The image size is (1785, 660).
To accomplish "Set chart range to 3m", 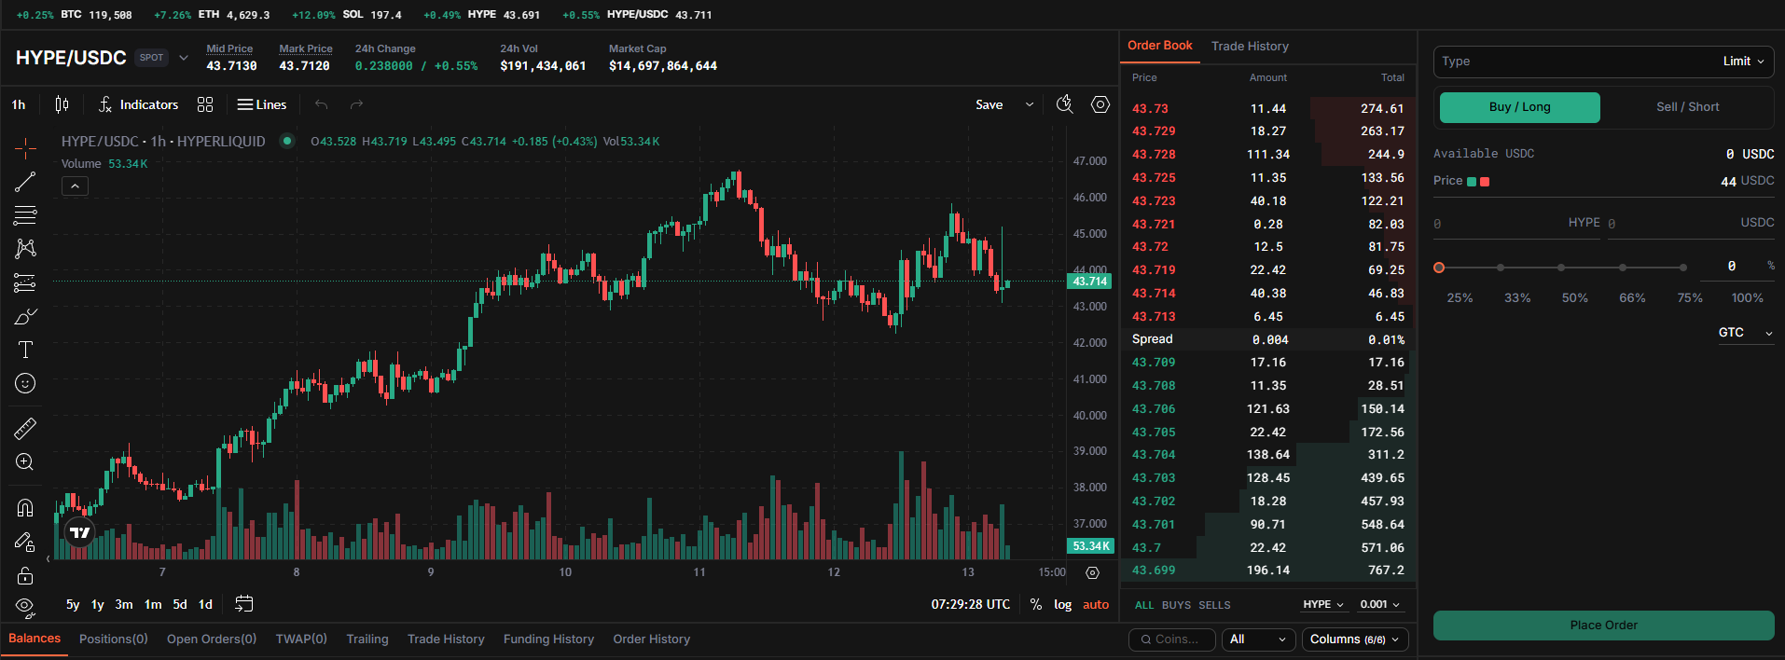I will (x=124, y=604).
